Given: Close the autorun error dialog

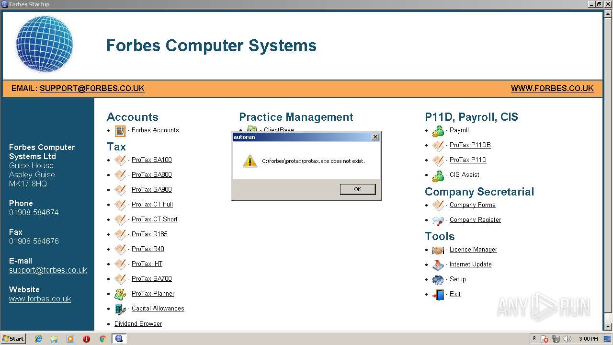Looking at the screenshot, I should (375, 137).
